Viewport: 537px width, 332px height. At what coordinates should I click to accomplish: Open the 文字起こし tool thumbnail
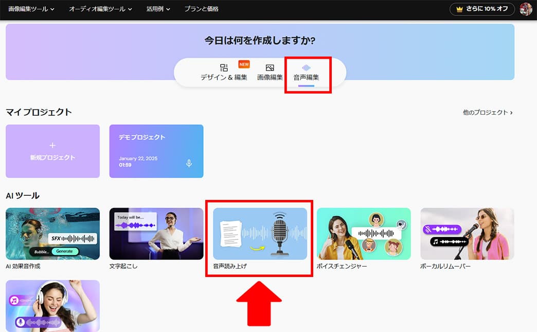click(x=156, y=234)
